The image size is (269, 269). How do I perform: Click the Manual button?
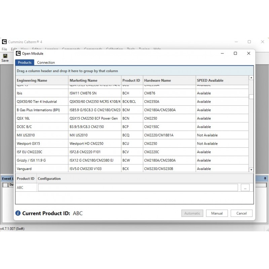click(217, 213)
